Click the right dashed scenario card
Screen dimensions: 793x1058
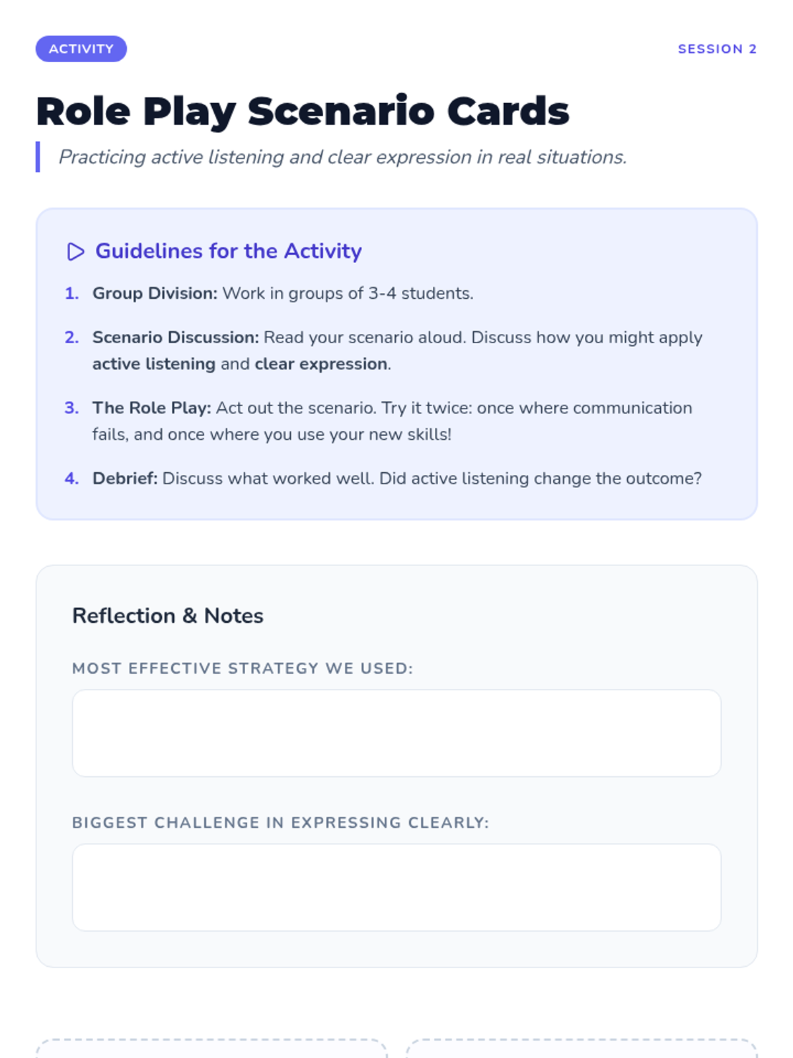point(582,1049)
